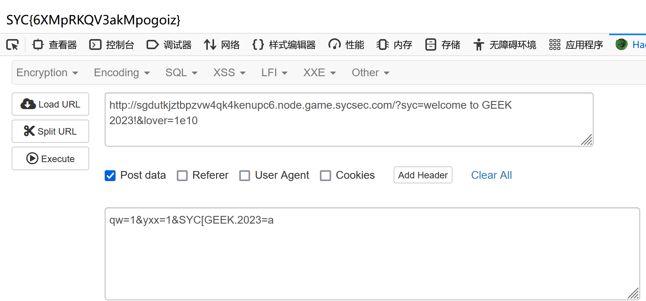The width and height of the screenshot is (646, 301).
Task: Open the Memory (内存) panel
Action: pyautogui.click(x=394, y=45)
